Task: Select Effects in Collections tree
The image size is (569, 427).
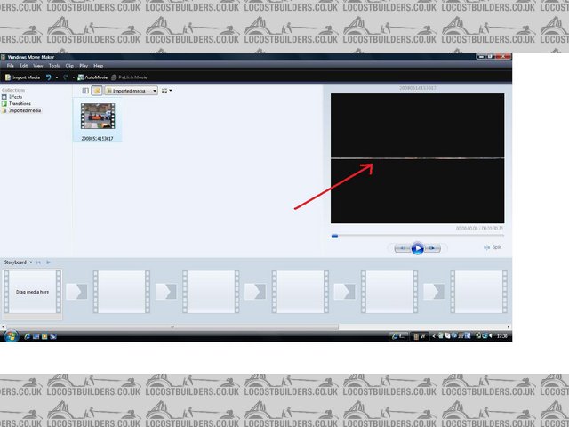Action: click(17, 96)
